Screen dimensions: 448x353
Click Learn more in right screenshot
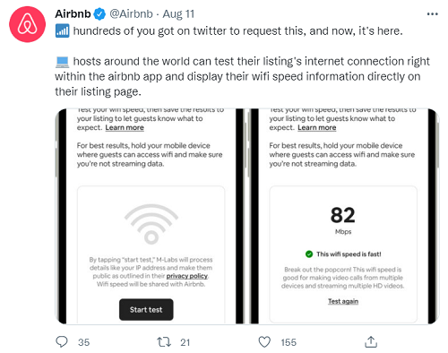(x=317, y=127)
